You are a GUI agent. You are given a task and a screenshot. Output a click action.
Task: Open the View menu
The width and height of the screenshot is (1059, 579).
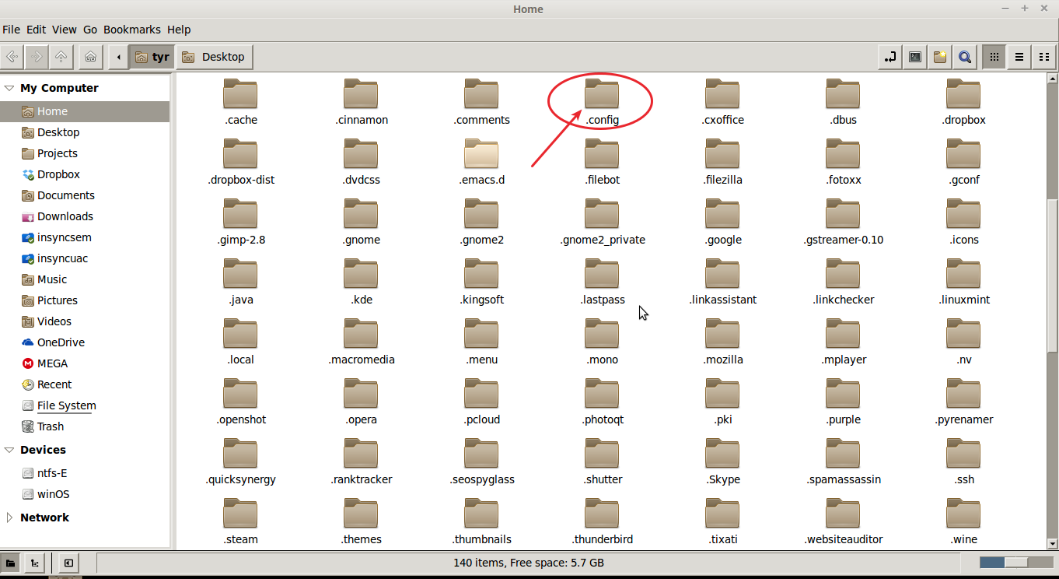[x=64, y=30]
